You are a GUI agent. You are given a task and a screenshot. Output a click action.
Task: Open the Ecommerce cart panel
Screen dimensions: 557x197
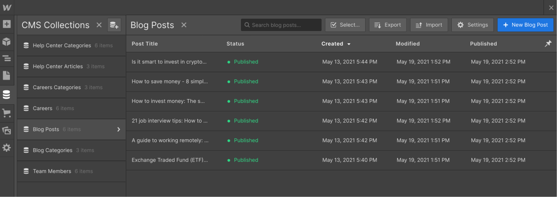point(7,113)
